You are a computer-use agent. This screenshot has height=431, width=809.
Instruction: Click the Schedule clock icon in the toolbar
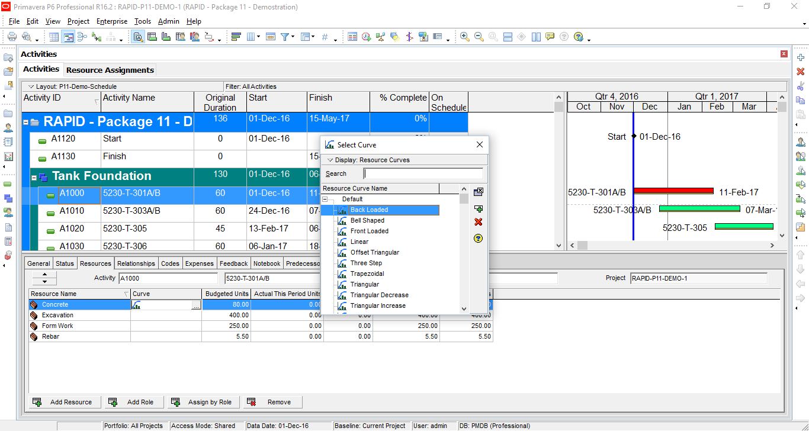366,37
